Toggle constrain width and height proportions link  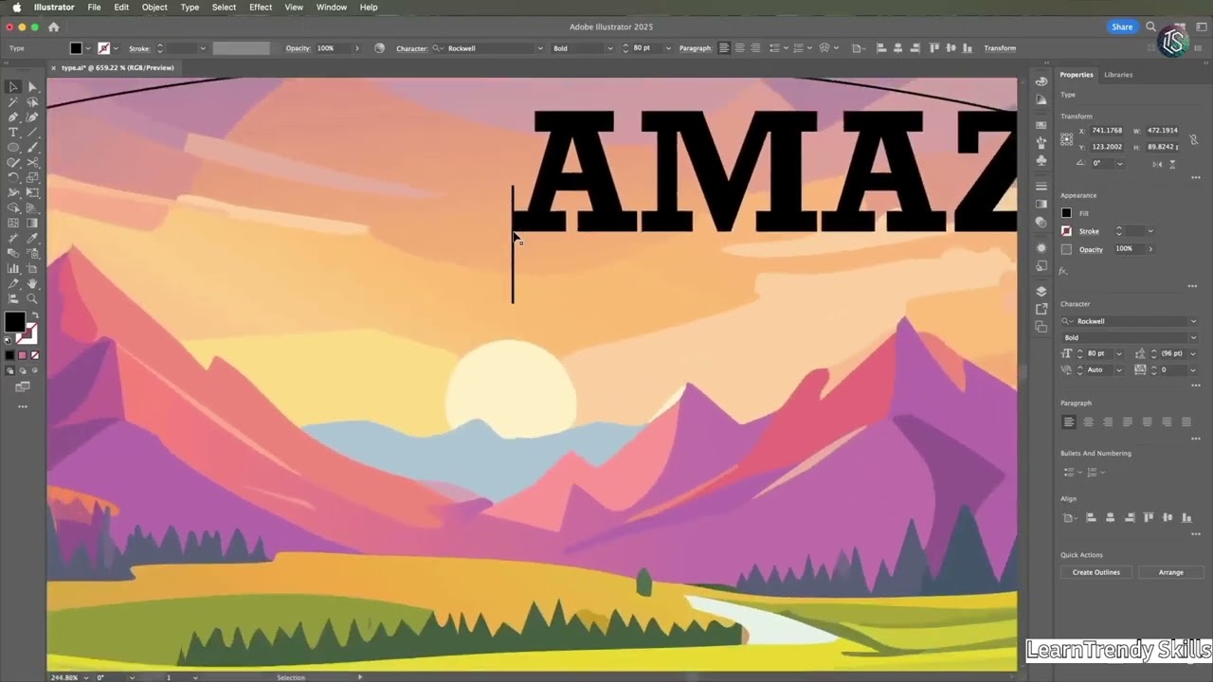click(x=1194, y=139)
